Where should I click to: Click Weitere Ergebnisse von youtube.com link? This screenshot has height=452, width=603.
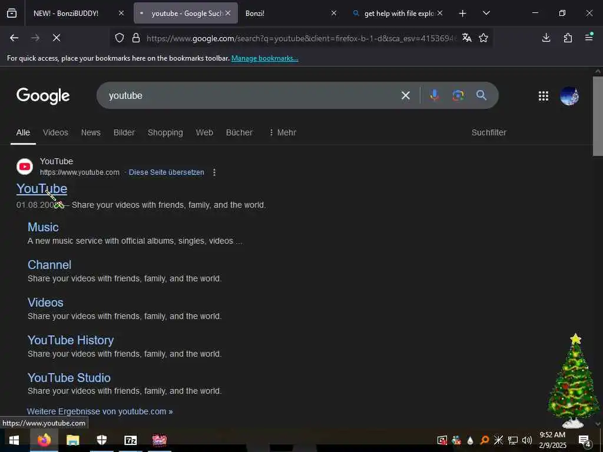click(x=100, y=411)
